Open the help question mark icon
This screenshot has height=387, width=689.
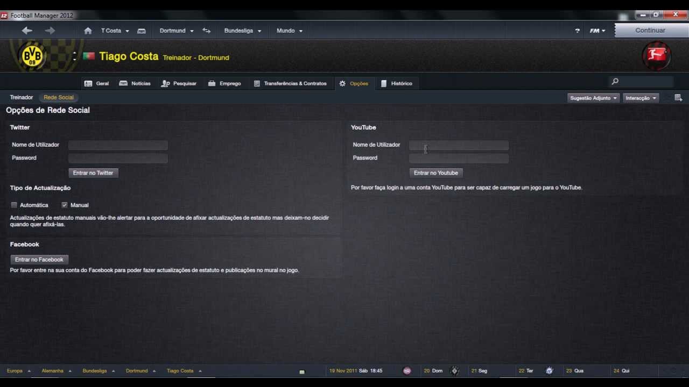[x=578, y=31]
